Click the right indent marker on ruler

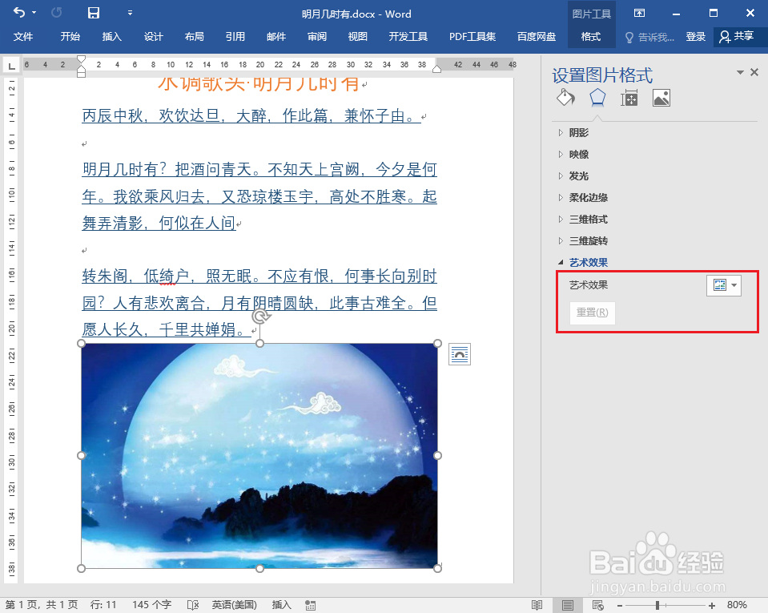coord(437,69)
